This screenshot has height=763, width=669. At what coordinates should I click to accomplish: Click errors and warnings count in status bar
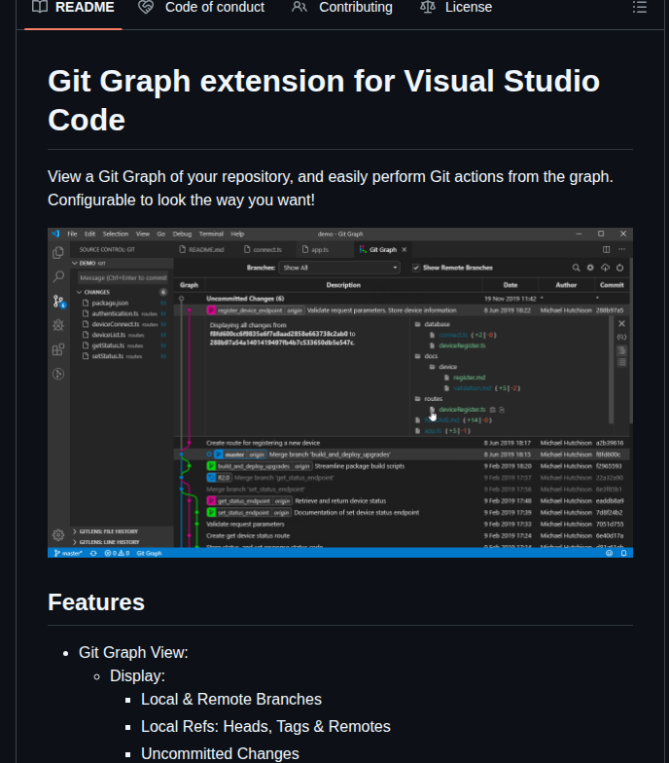pos(117,553)
